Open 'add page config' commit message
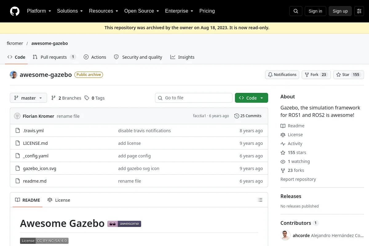Screen dimensions: 369x246 tap(134, 156)
